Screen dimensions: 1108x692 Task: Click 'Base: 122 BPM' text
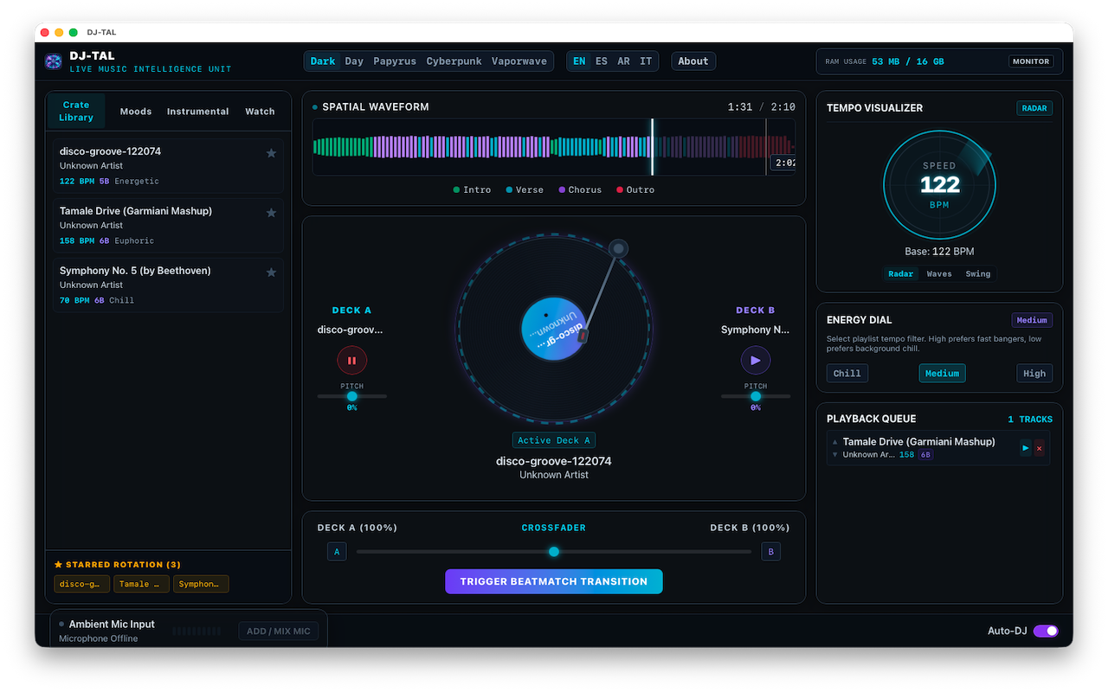tap(939, 252)
